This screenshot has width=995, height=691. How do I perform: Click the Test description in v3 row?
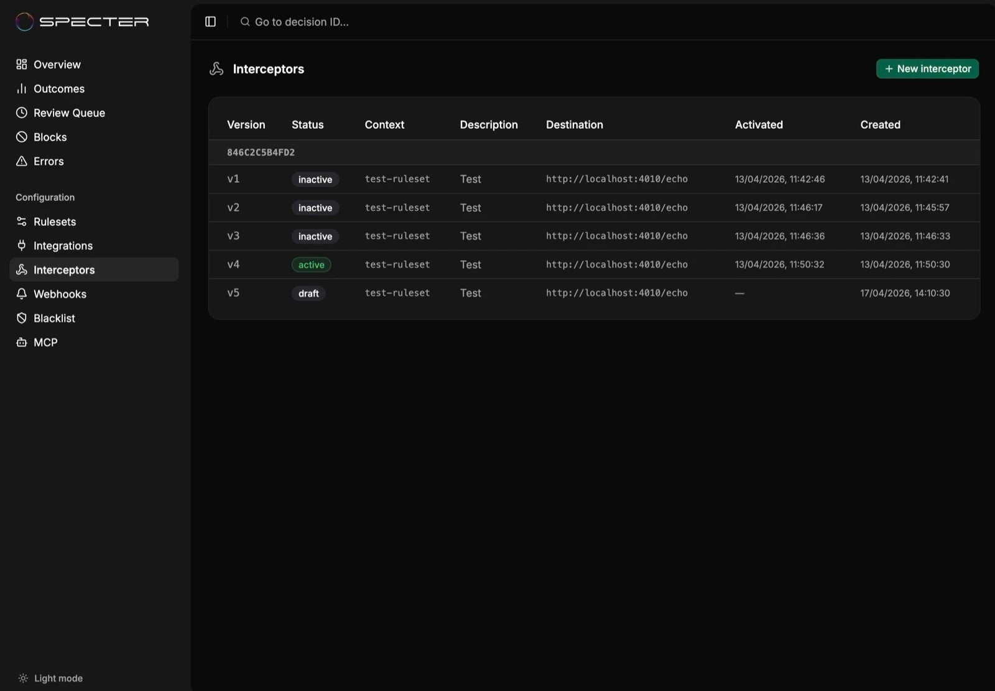(470, 236)
